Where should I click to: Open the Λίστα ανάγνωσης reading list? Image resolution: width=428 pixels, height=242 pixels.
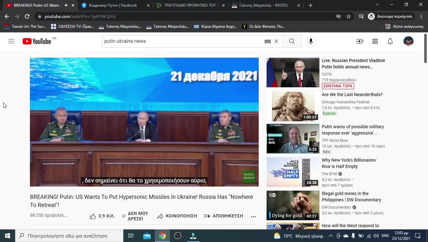[405, 26]
